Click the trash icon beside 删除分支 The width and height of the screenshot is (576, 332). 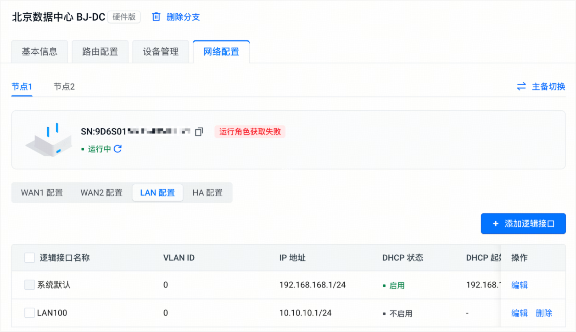tap(157, 17)
